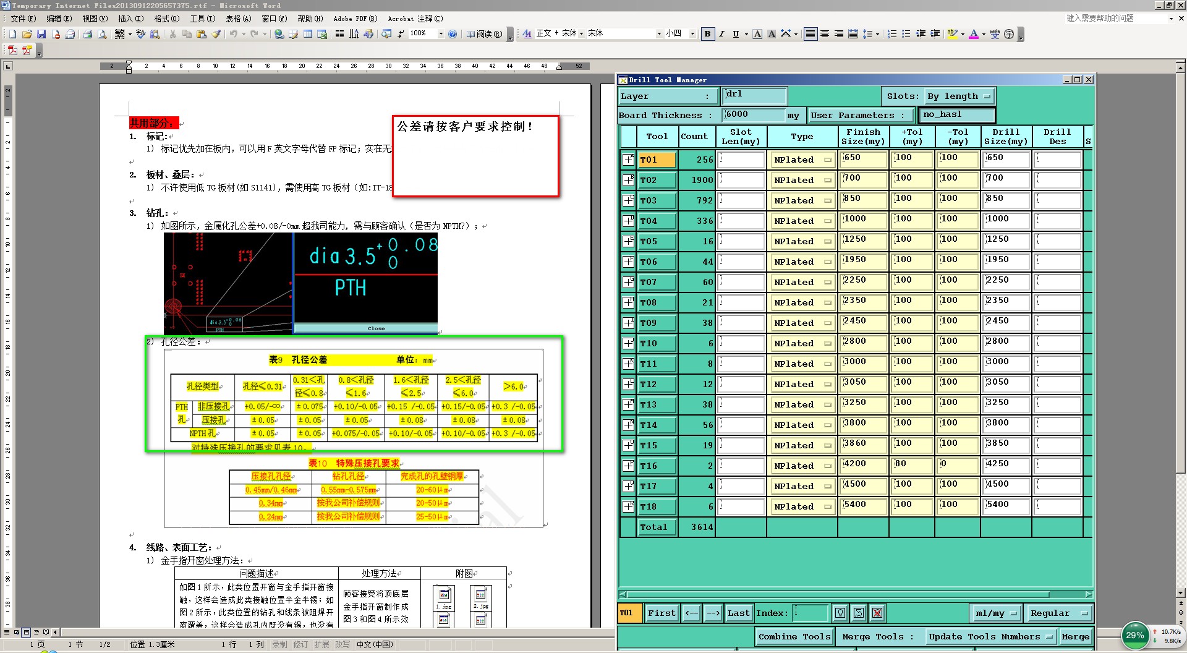Toggle character shading A icon
This screenshot has width=1187, height=653.
pyautogui.click(x=772, y=34)
